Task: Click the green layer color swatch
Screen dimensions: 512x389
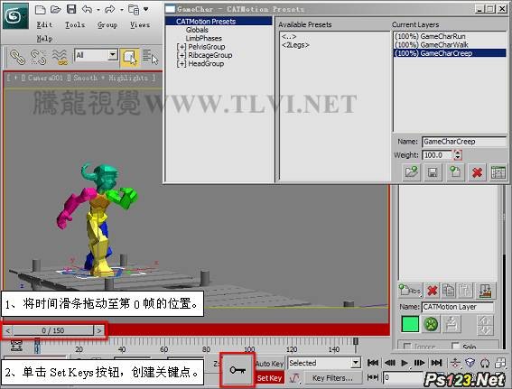Action: pos(410,324)
